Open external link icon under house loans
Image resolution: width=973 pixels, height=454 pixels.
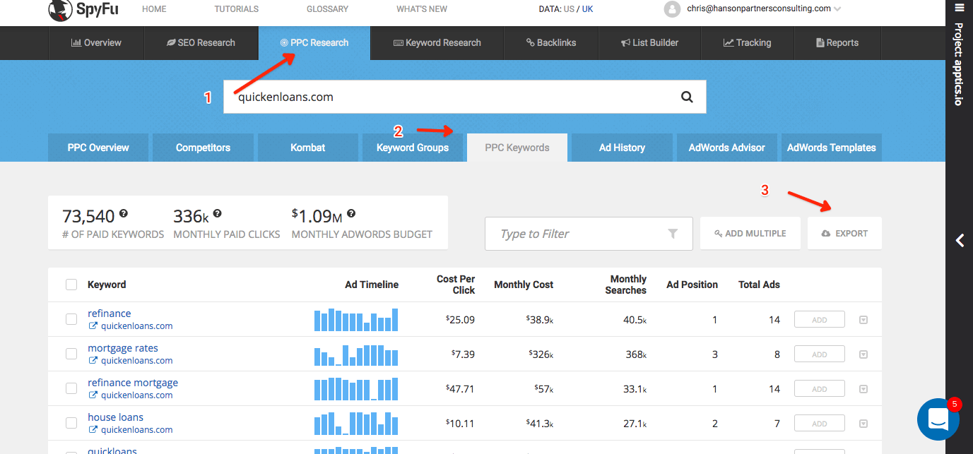(93, 430)
